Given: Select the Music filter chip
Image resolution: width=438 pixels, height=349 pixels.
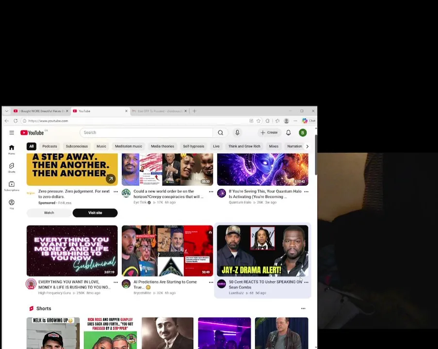Looking at the screenshot, I should tap(101, 146).
